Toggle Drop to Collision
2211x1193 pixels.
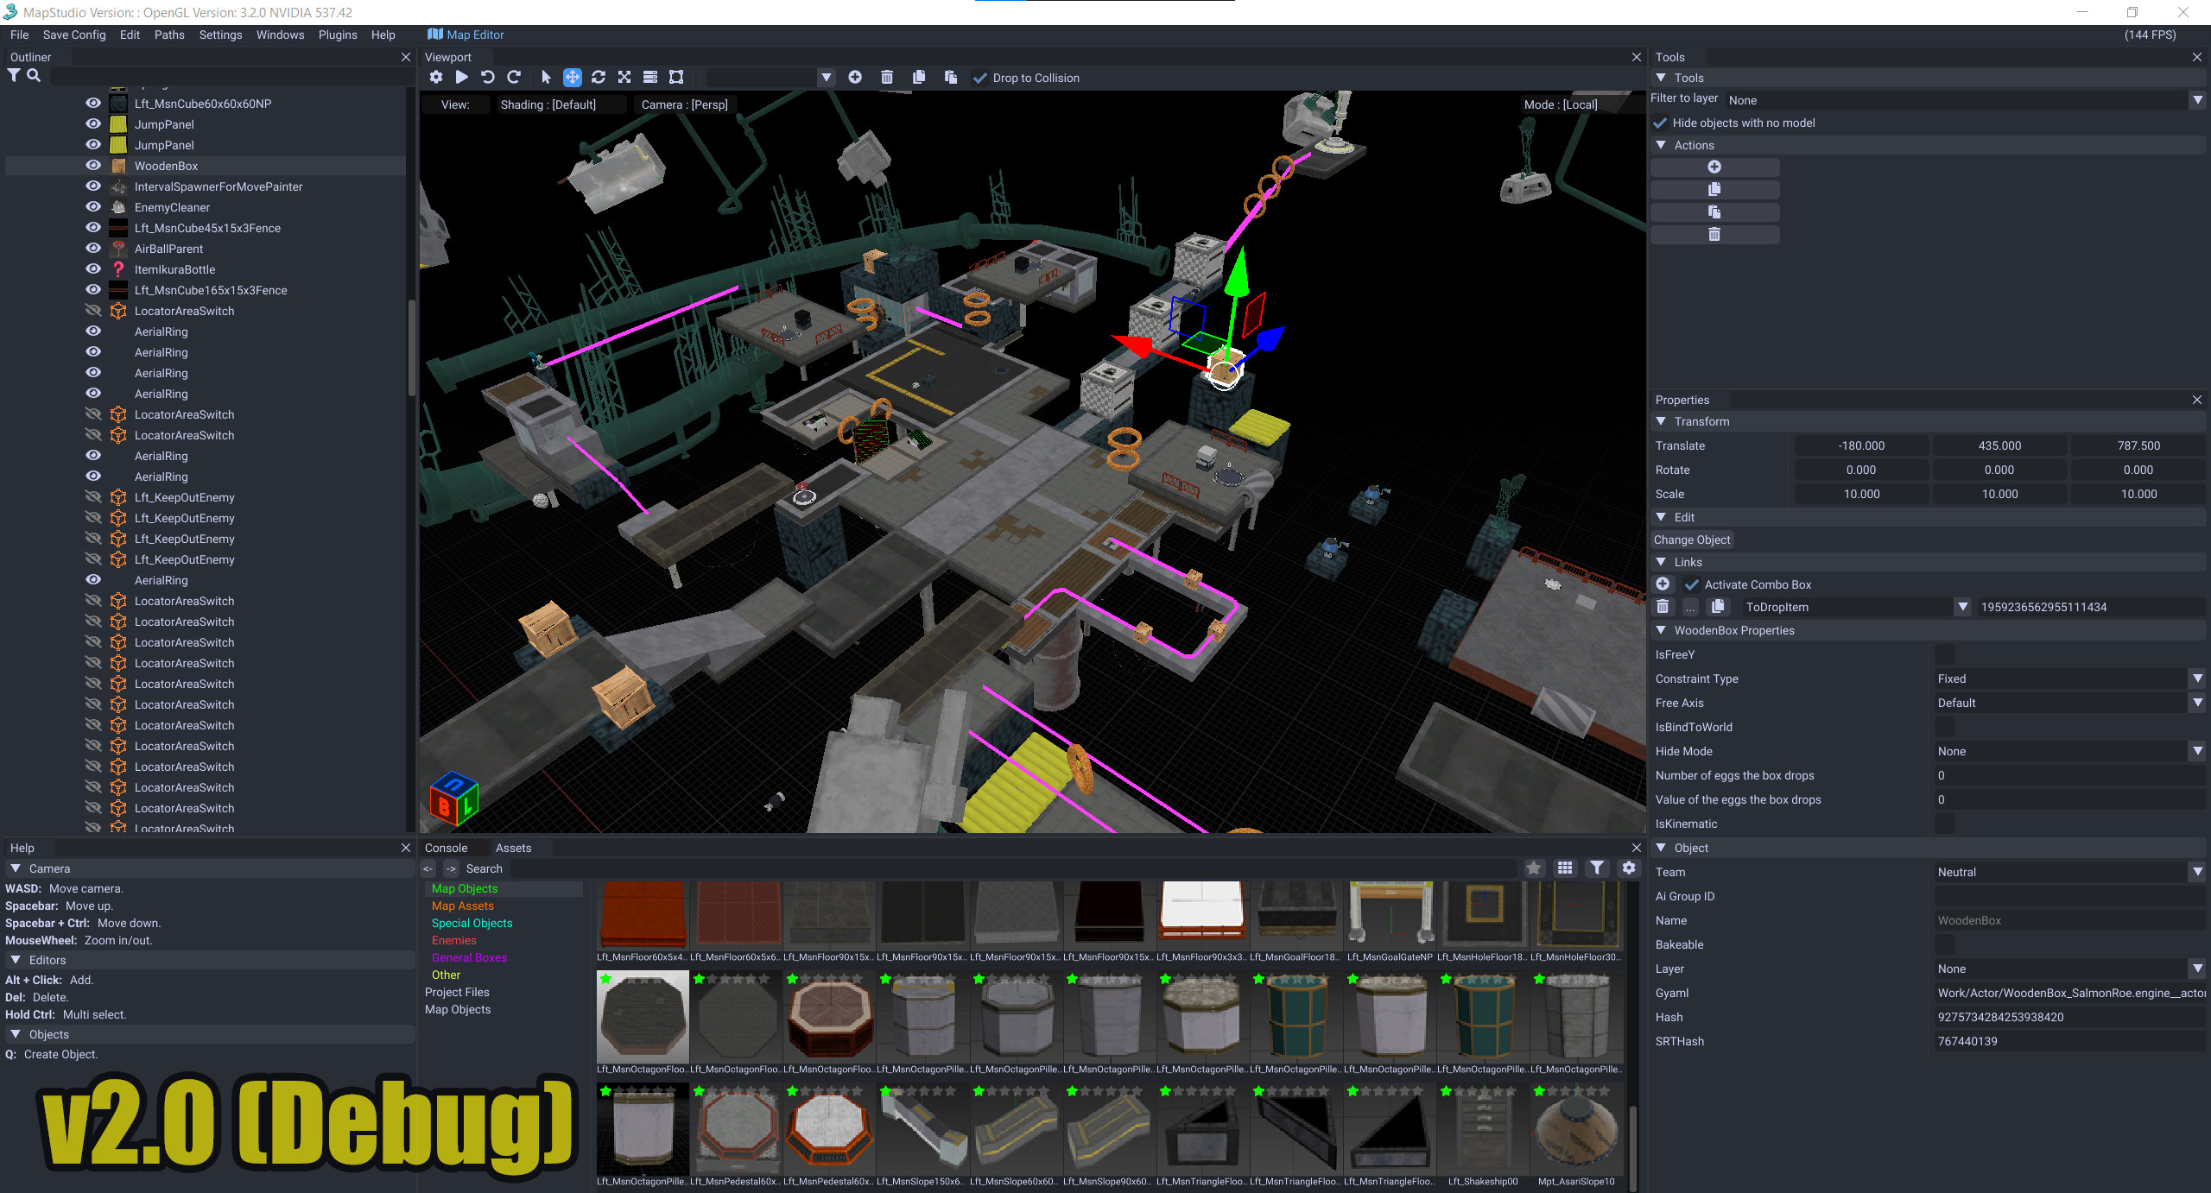tap(980, 77)
